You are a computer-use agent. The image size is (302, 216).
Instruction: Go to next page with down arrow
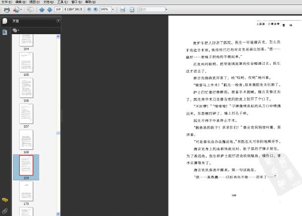pos(50,10)
